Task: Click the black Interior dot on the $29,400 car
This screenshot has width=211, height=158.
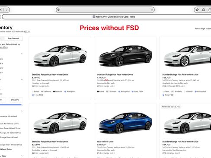Action: pos(54,92)
